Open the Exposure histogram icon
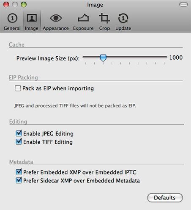 (x=83, y=18)
